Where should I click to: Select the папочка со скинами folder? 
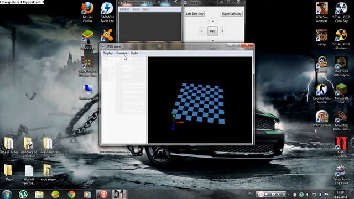pyautogui.click(x=29, y=148)
